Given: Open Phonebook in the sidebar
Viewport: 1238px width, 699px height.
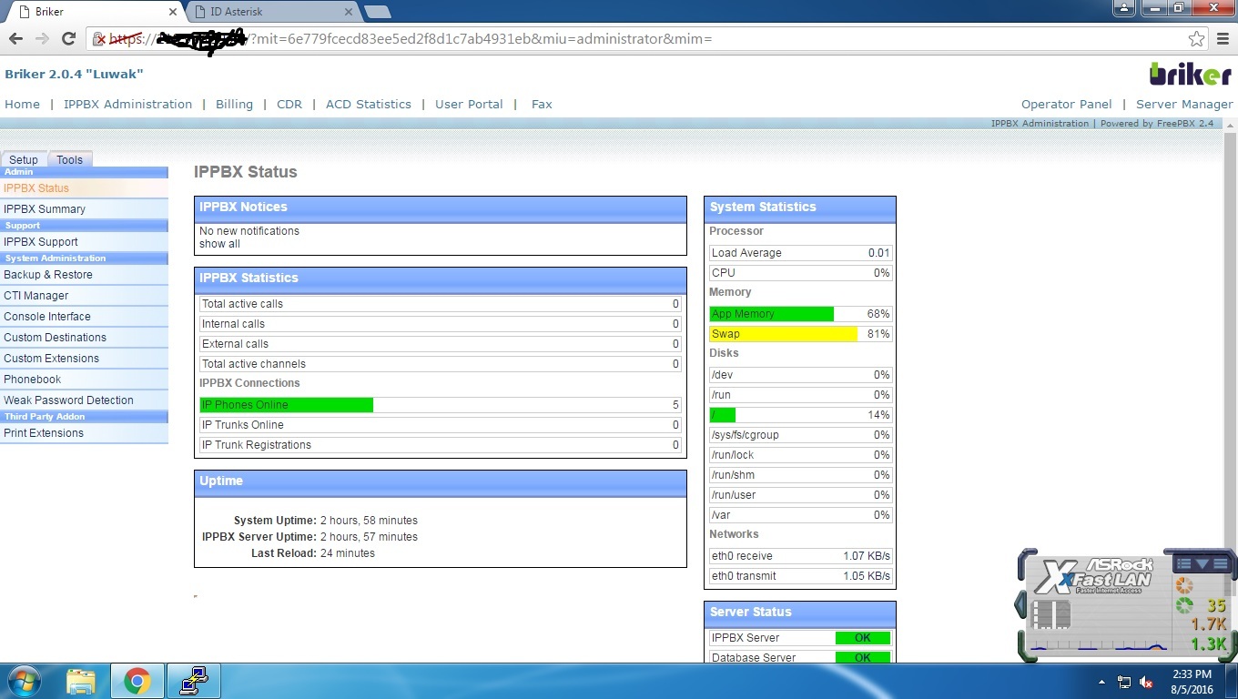Looking at the screenshot, I should [x=84, y=380].
